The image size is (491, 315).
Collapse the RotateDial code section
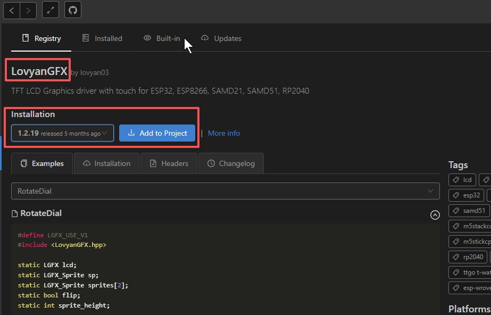pyautogui.click(x=435, y=215)
